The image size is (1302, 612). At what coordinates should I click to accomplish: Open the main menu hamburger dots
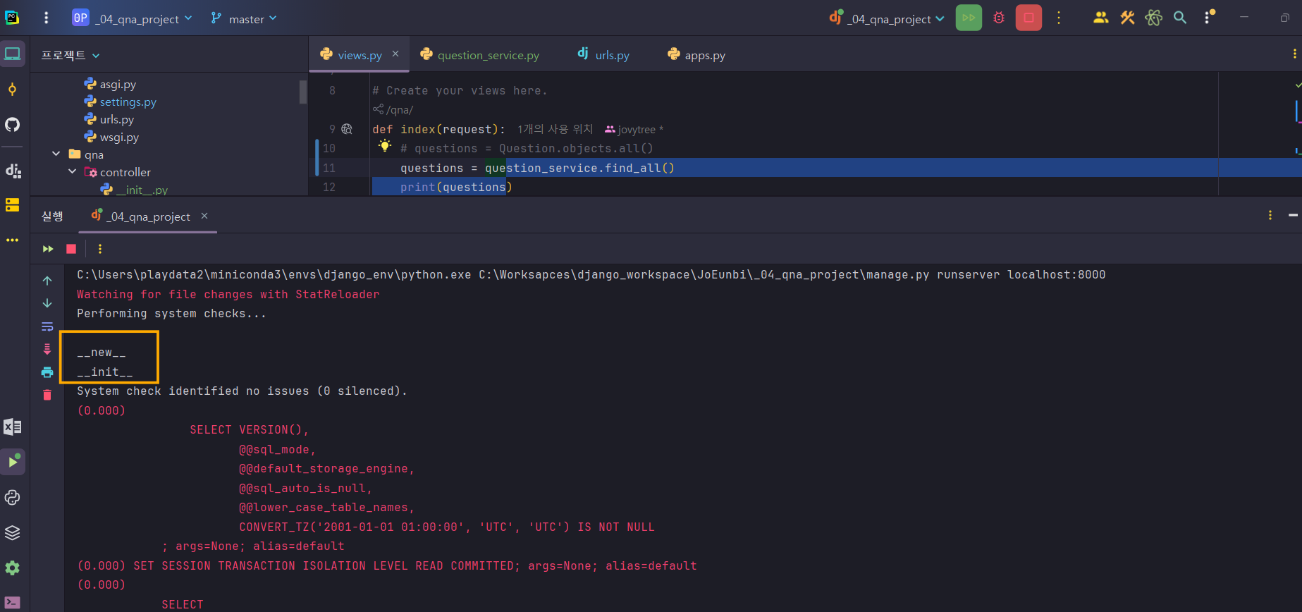[47, 18]
